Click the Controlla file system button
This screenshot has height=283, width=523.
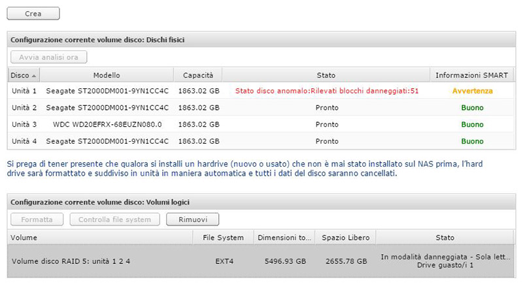point(115,220)
